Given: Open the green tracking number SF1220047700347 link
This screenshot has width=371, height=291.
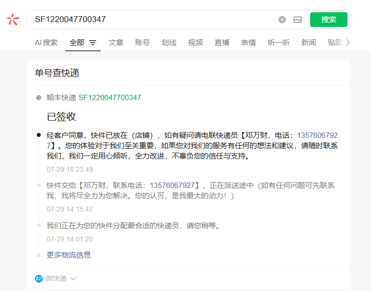Looking at the screenshot, I should tap(110, 98).
